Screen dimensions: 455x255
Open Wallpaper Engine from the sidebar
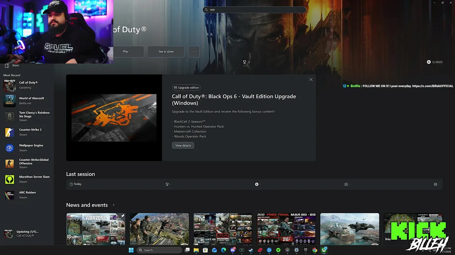[x=27, y=148]
